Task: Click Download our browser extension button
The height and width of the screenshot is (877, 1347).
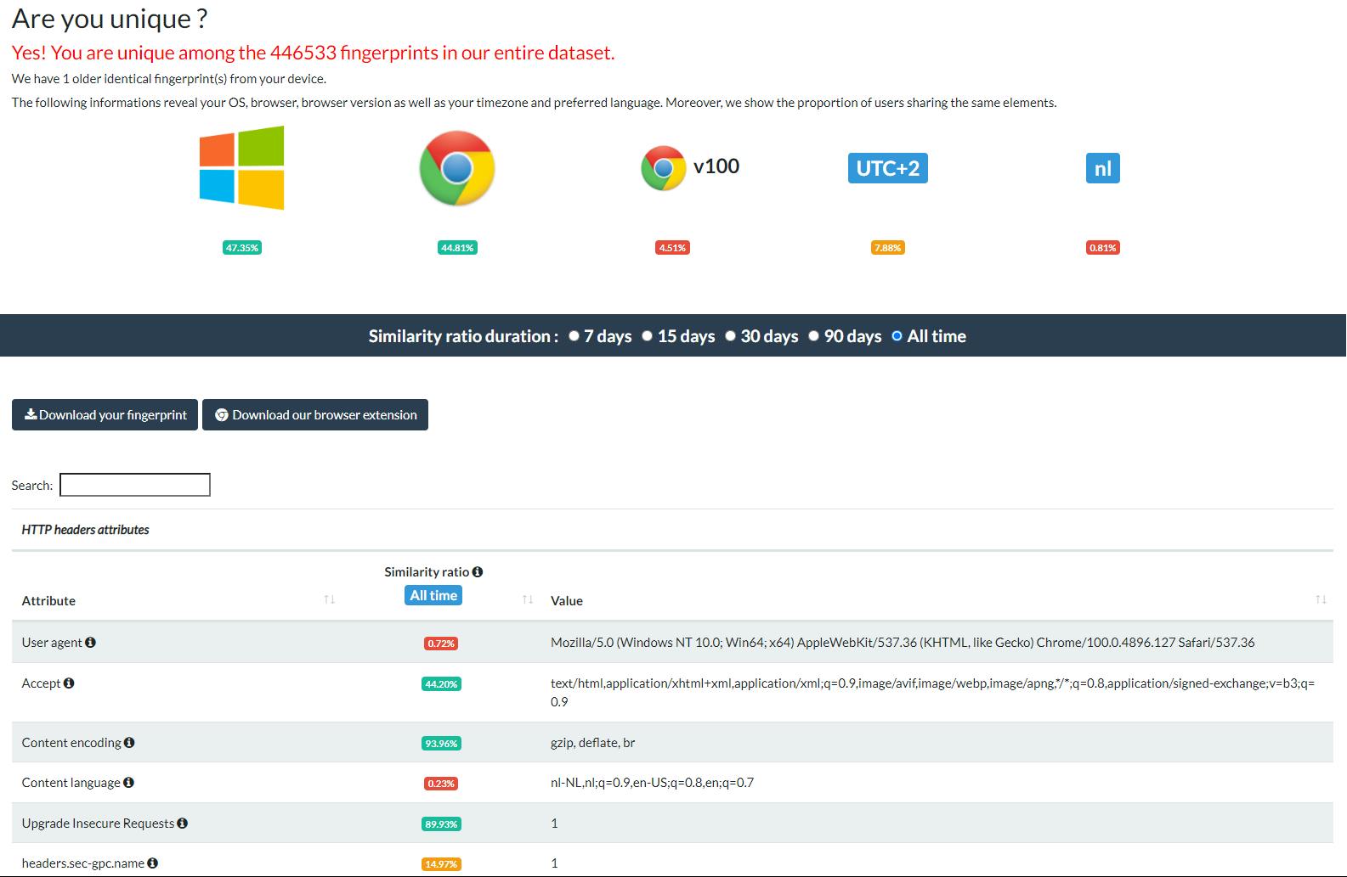Action: 315,415
